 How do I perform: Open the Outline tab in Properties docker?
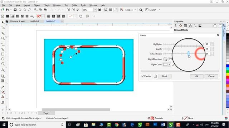coord(176,26)
